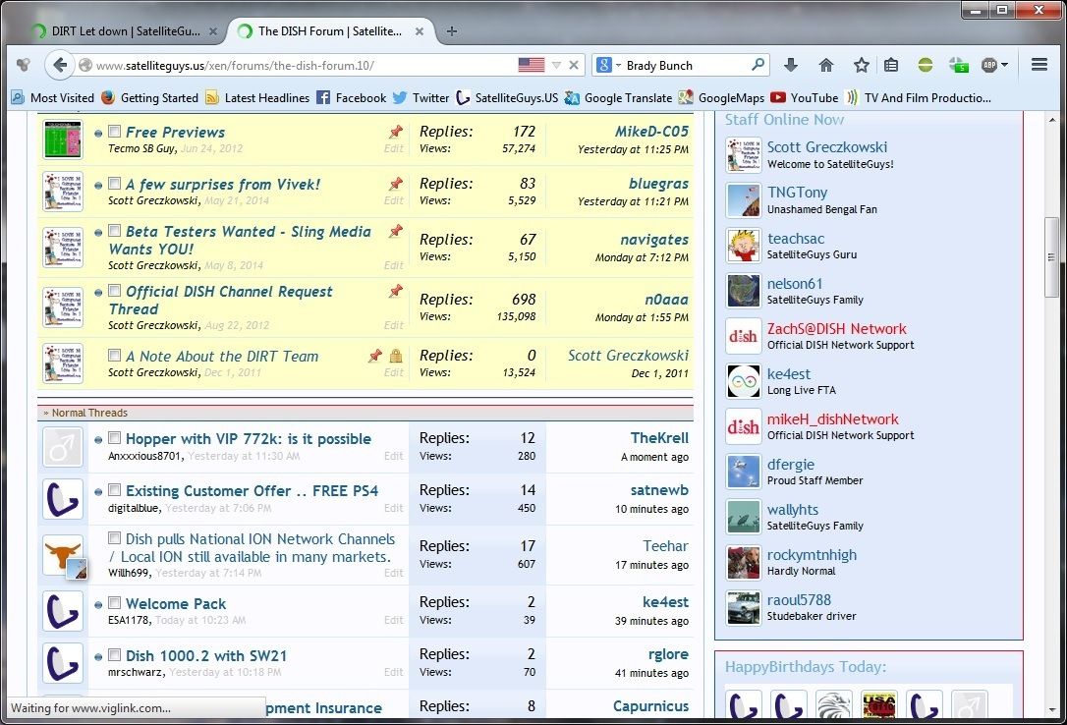Open Google Translate bookmark

[x=618, y=98]
